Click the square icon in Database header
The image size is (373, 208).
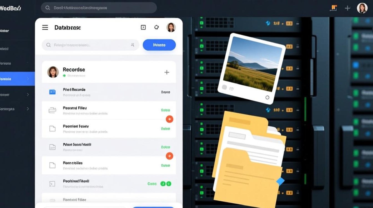pyautogui.click(x=143, y=27)
